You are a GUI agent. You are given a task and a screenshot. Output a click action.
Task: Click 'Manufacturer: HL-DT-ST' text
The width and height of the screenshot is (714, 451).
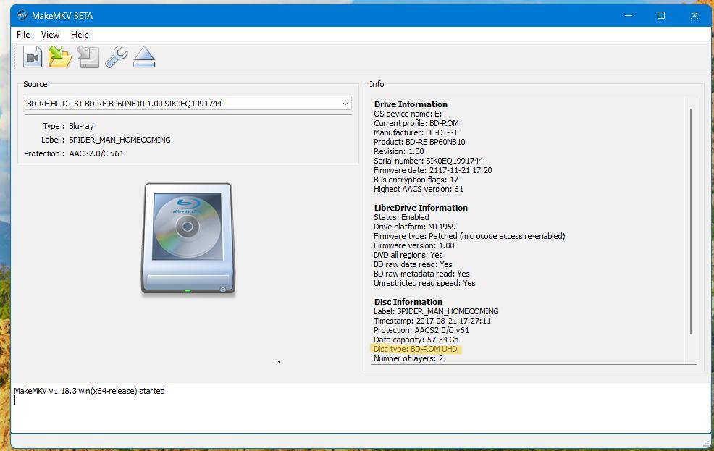point(416,132)
